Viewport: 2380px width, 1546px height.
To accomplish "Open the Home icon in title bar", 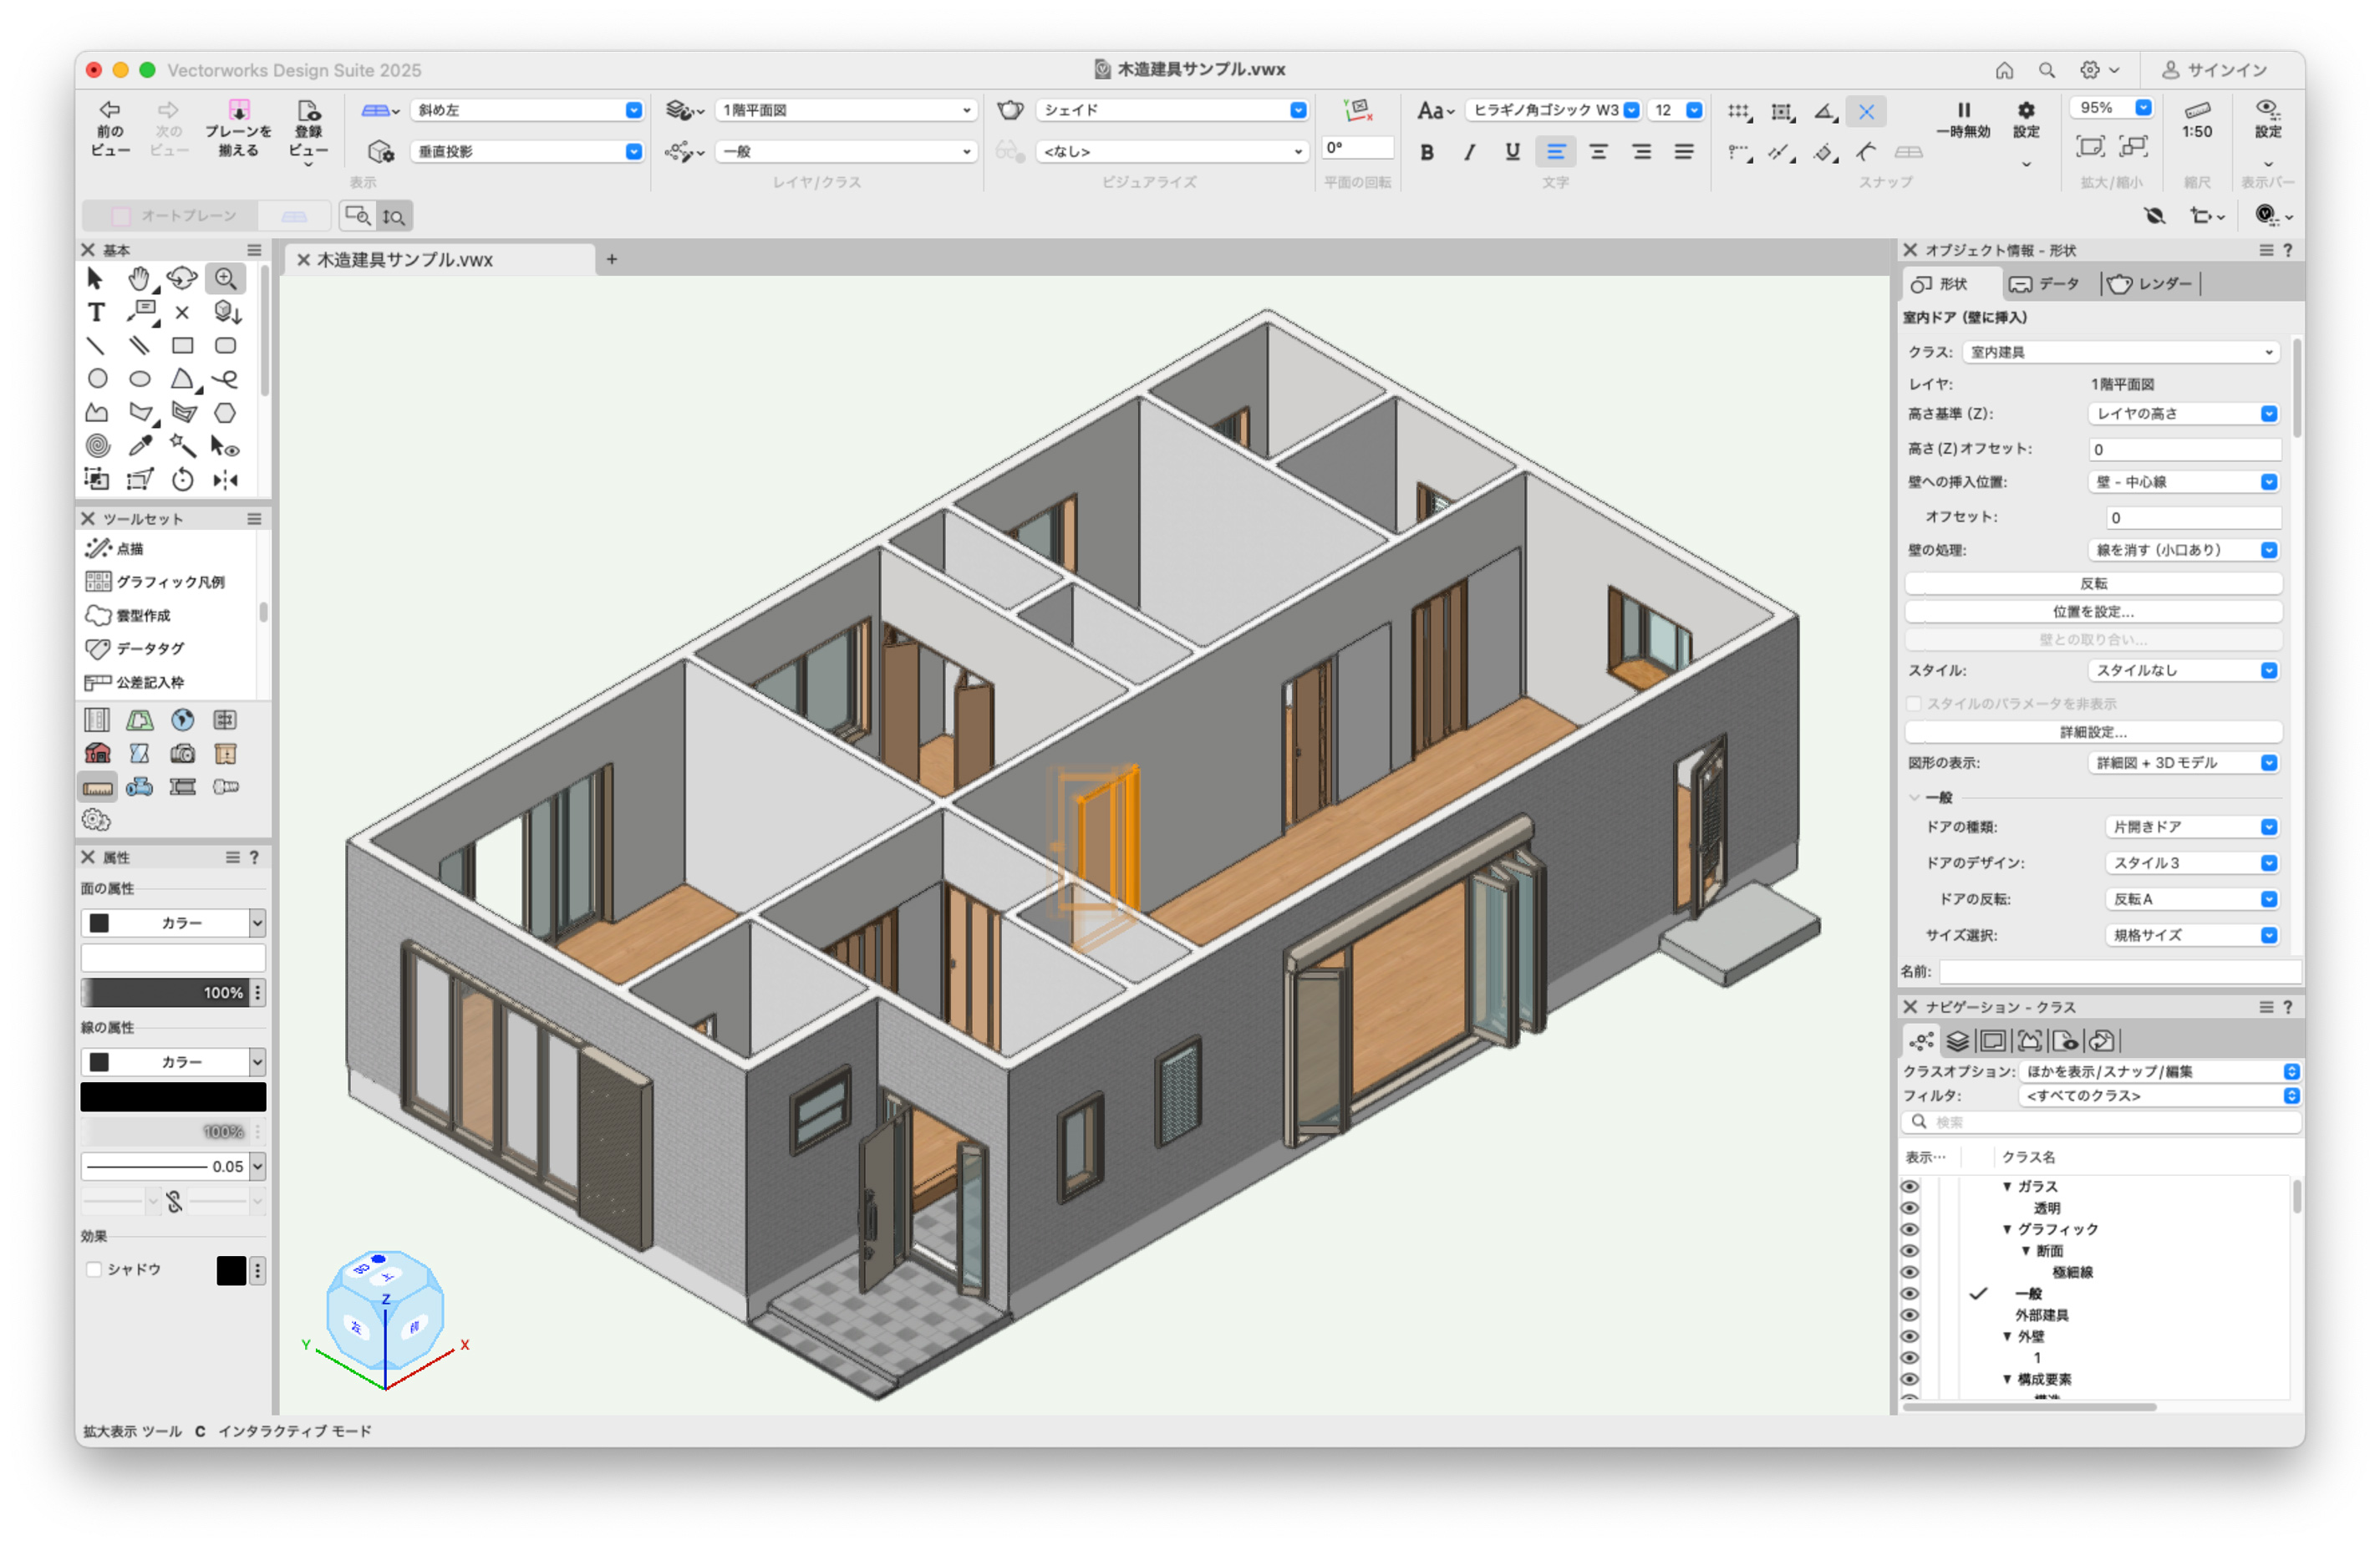I will [x=2004, y=70].
